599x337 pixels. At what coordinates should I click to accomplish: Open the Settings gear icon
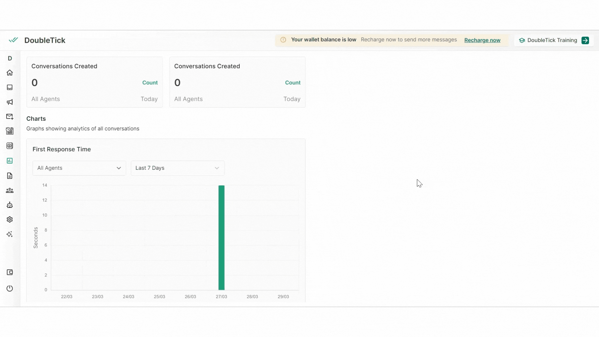(x=10, y=219)
